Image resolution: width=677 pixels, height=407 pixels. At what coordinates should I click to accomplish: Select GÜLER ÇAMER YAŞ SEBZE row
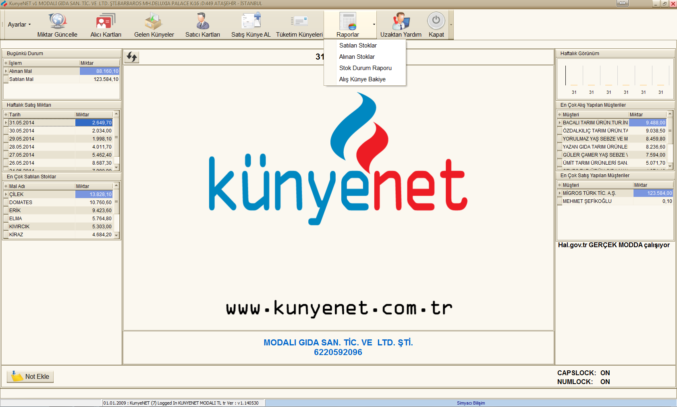612,155
